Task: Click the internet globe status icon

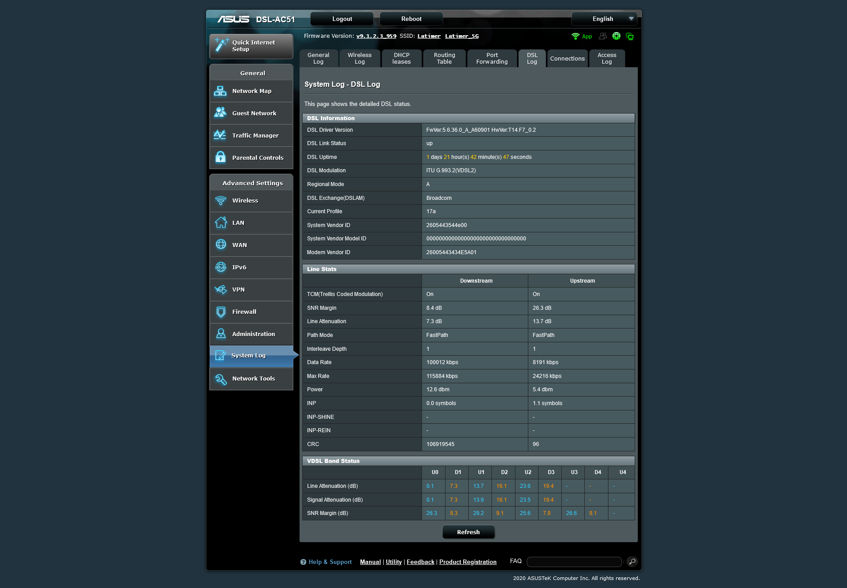Action: coord(616,36)
